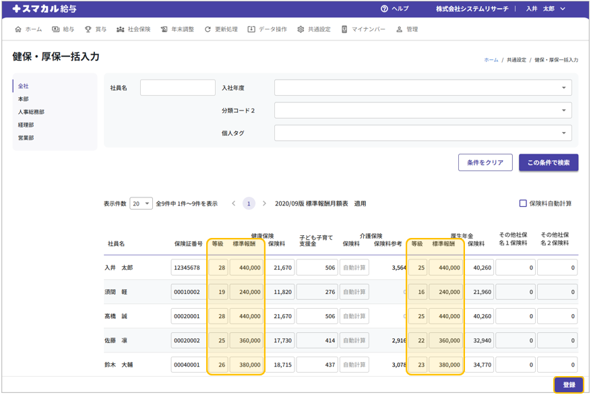Click the 社員名 search input field
The image size is (591, 395).
(177, 88)
